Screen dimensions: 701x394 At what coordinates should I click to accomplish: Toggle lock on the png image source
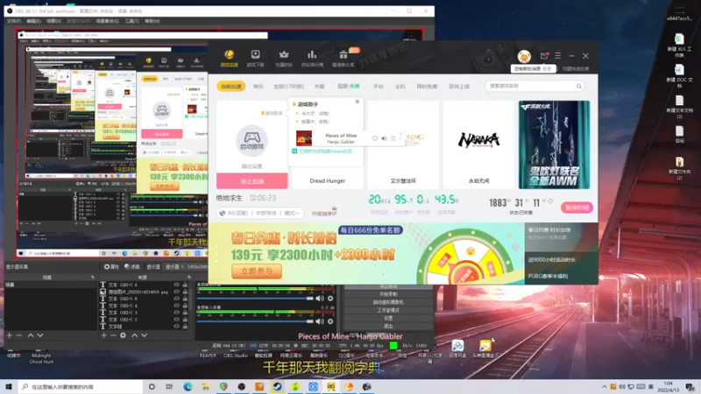click(x=185, y=292)
